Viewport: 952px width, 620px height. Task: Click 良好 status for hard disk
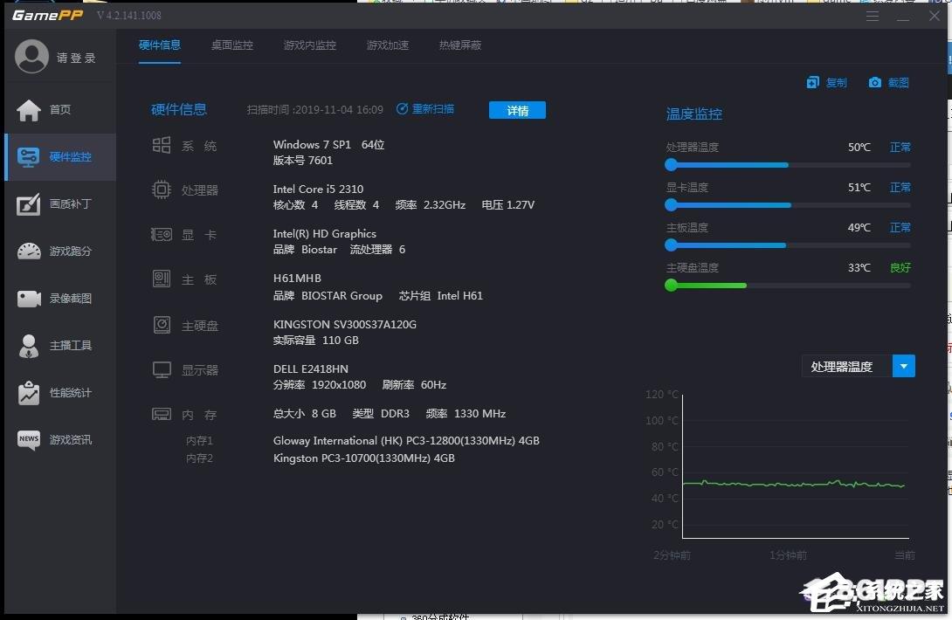[x=900, y=267]
